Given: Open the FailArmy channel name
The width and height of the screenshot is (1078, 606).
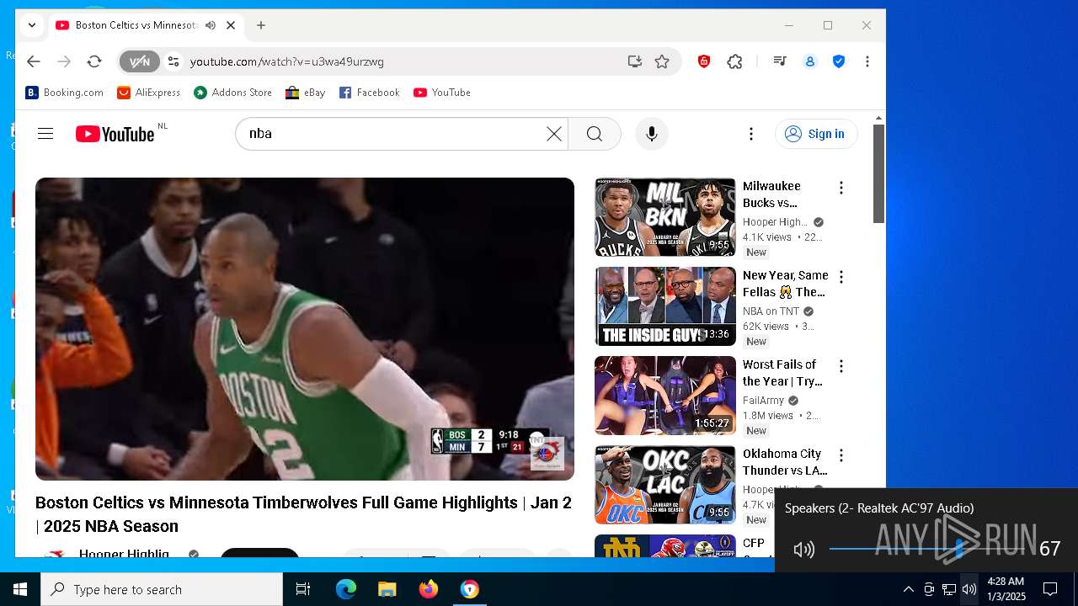Looking at the screenshot, I should [x=763, y=401].
